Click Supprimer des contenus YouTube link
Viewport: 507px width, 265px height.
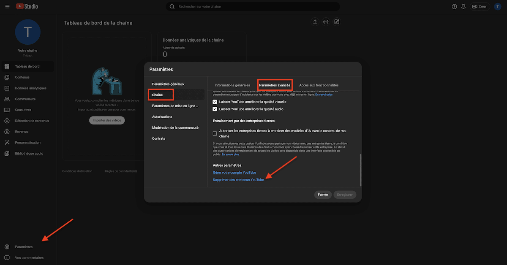click(x=238, y=180)
